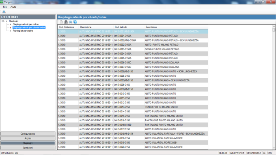This screenshot has width=276, height=155.
Task: Select the row with article ONE-0005-0150A
Action: click(133, 58)
